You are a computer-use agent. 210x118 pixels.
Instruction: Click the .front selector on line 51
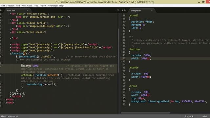[133, 86]
